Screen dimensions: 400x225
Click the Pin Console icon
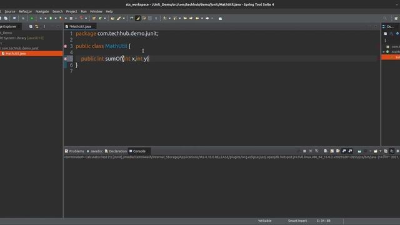359,151
